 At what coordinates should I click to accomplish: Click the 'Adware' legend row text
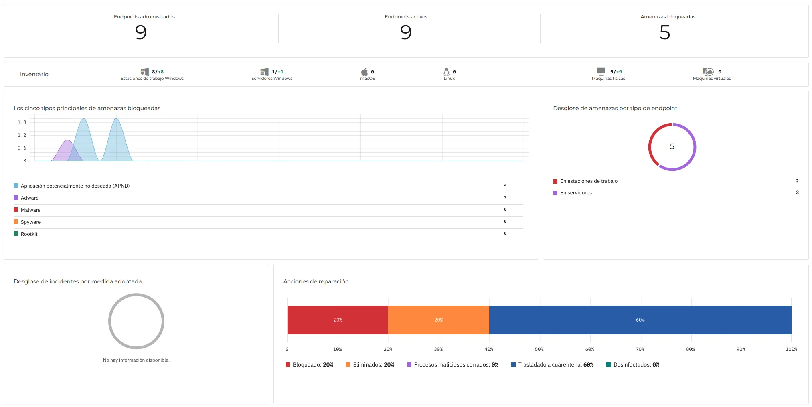[x=30, y=198]
